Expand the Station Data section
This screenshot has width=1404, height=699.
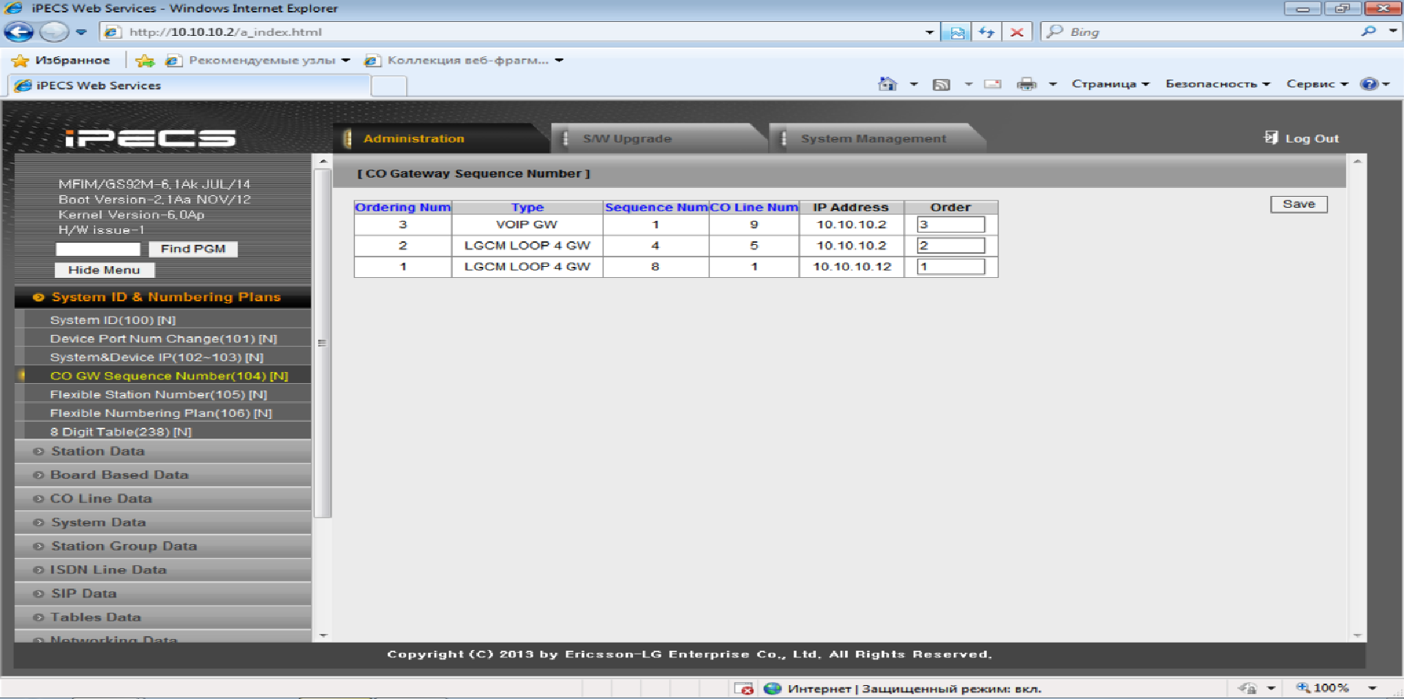point(97,451)
